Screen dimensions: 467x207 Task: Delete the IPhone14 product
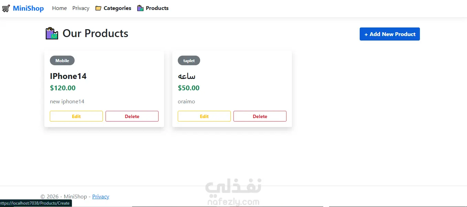click(132, 116)
